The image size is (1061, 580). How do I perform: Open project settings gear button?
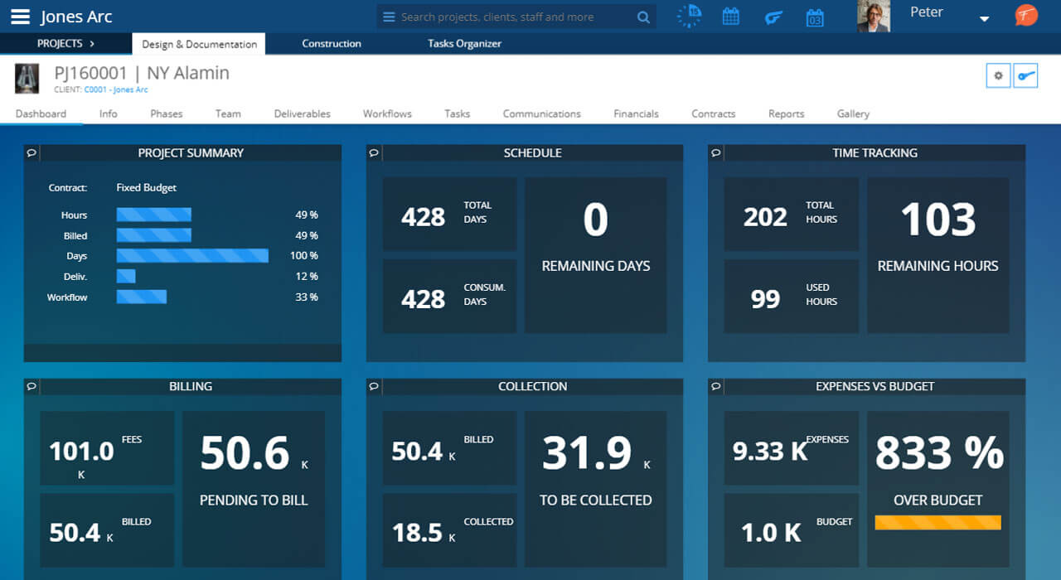[x=998, y=75]
